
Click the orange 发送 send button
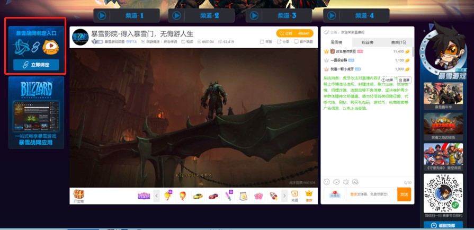click(404, 194)
